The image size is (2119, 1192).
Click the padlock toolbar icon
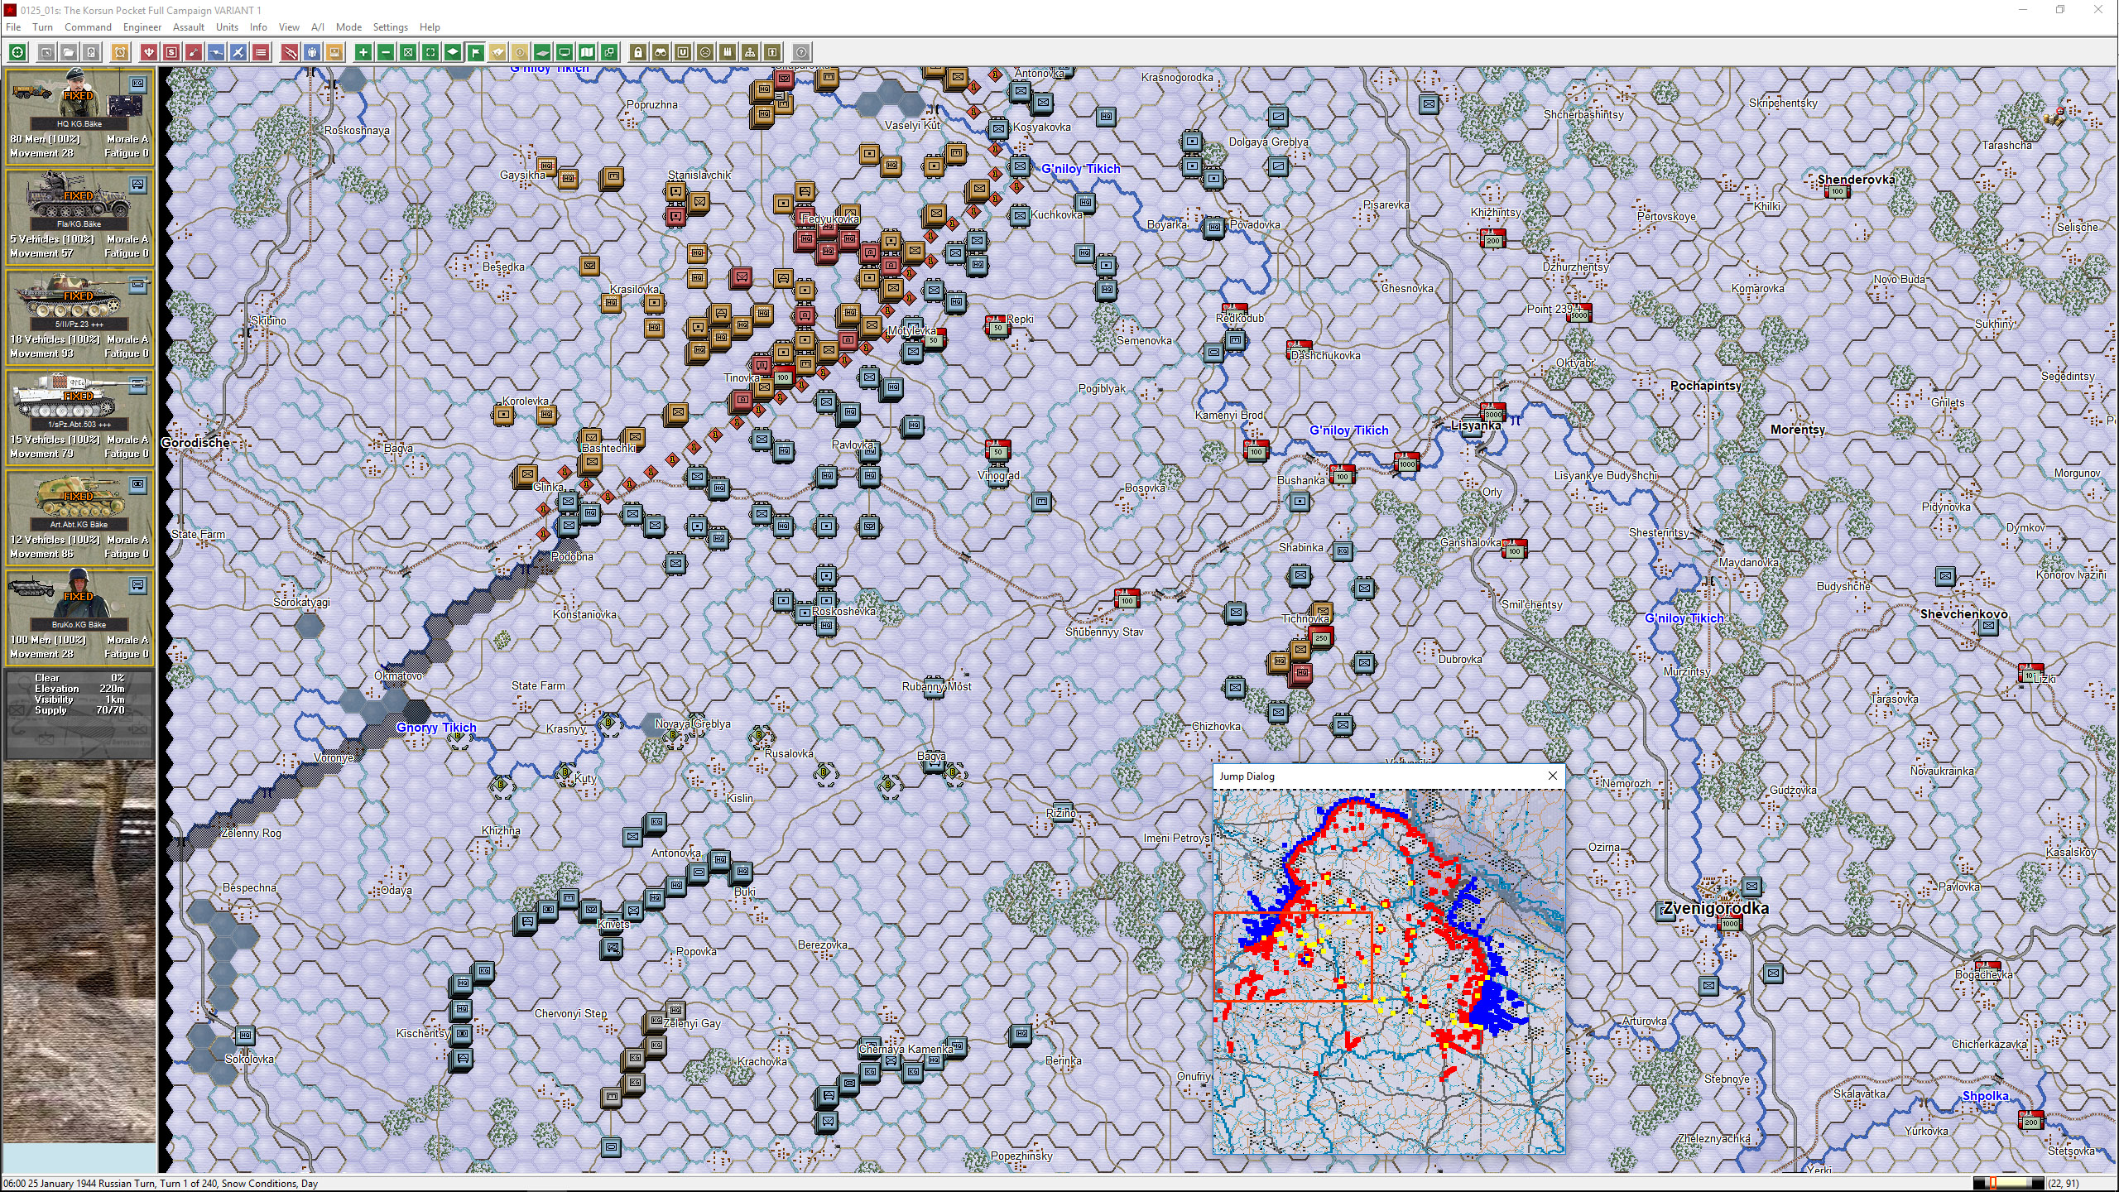(x=637, y=52)
